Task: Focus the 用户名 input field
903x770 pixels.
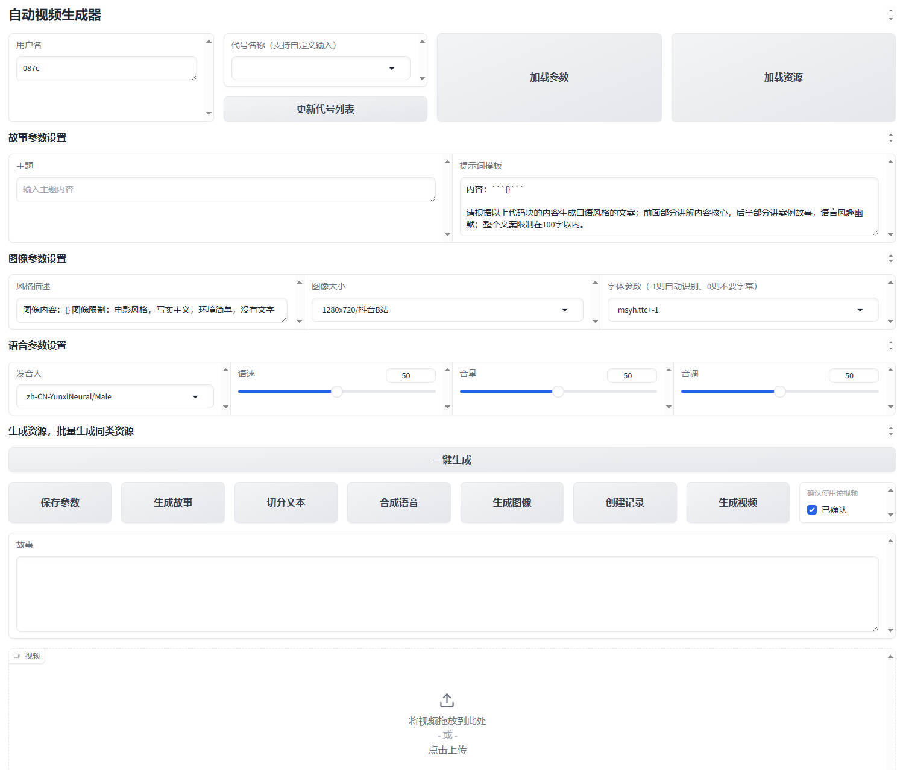Action: point(107,69)
